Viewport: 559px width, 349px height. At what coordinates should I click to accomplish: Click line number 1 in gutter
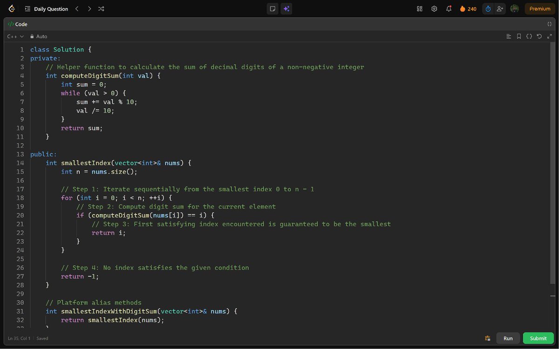(22, 49)
